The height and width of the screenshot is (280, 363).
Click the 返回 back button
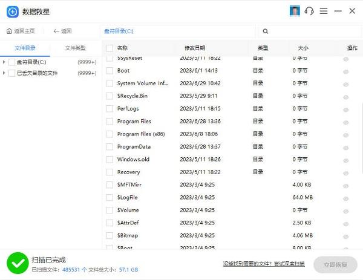coord(62,31)
